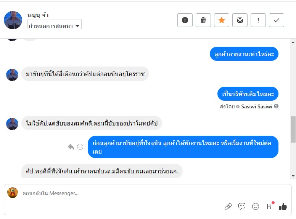Flag conversation with exclamation mark button
This screenshot has width=296, height=219.
[258, 20]
